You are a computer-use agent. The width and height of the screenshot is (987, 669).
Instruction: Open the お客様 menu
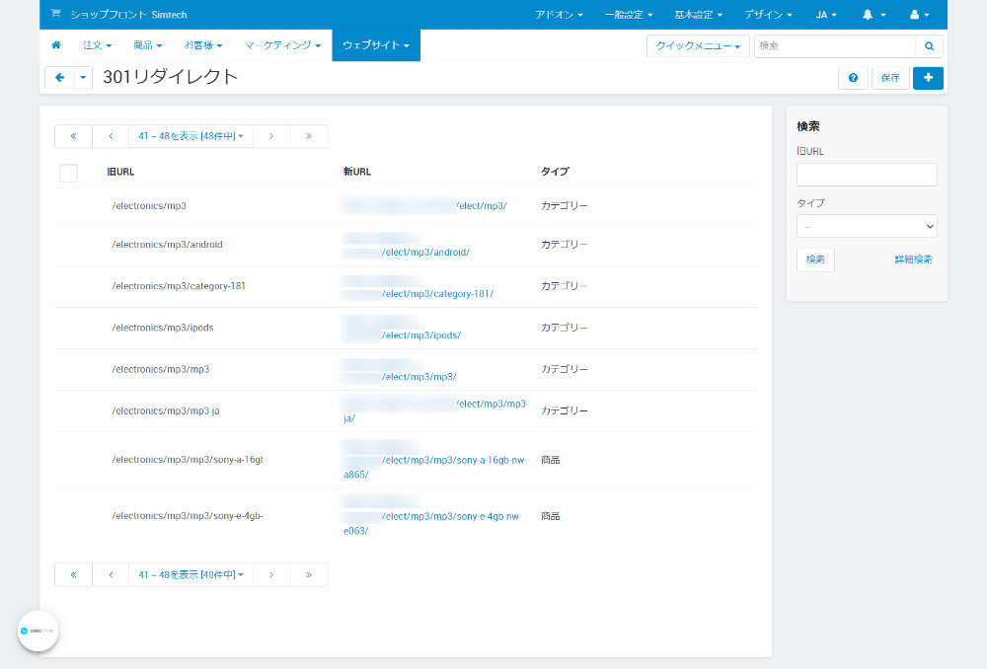click(202, 45)
